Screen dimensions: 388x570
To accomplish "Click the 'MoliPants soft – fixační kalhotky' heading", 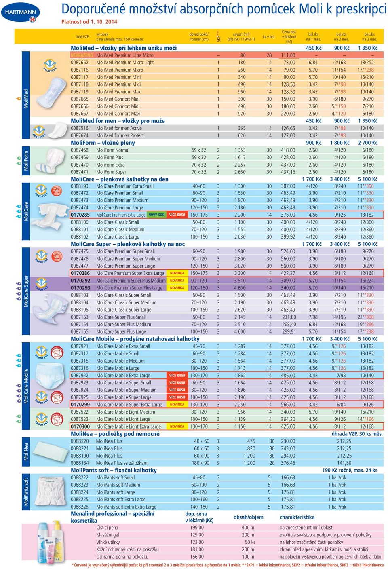I will (114, 470).
